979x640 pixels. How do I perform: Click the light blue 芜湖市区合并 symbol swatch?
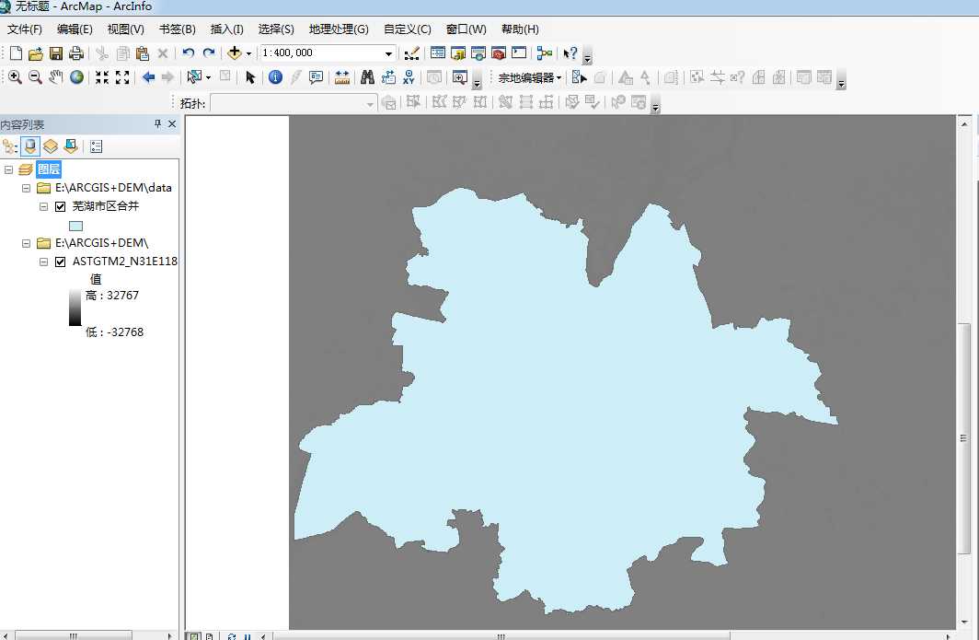[75, 226]
